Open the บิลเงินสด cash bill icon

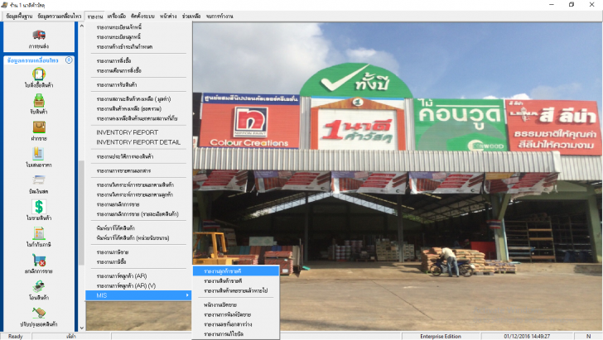pos(38,180)
